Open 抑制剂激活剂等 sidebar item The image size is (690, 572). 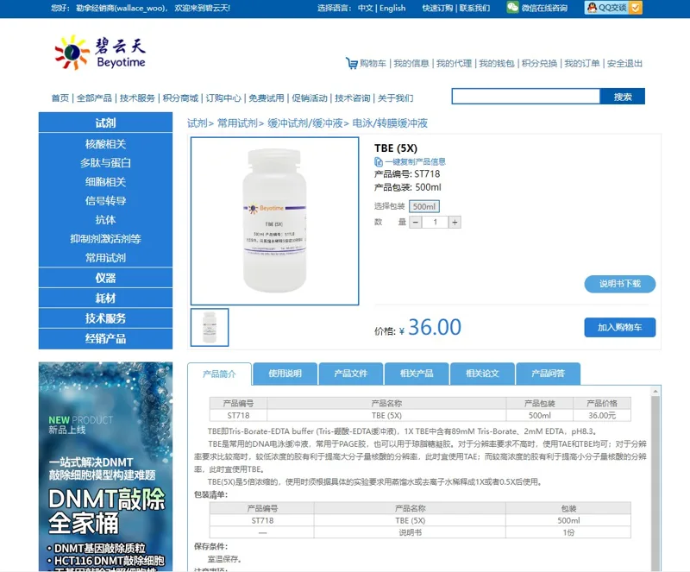(x=105, y=239)
